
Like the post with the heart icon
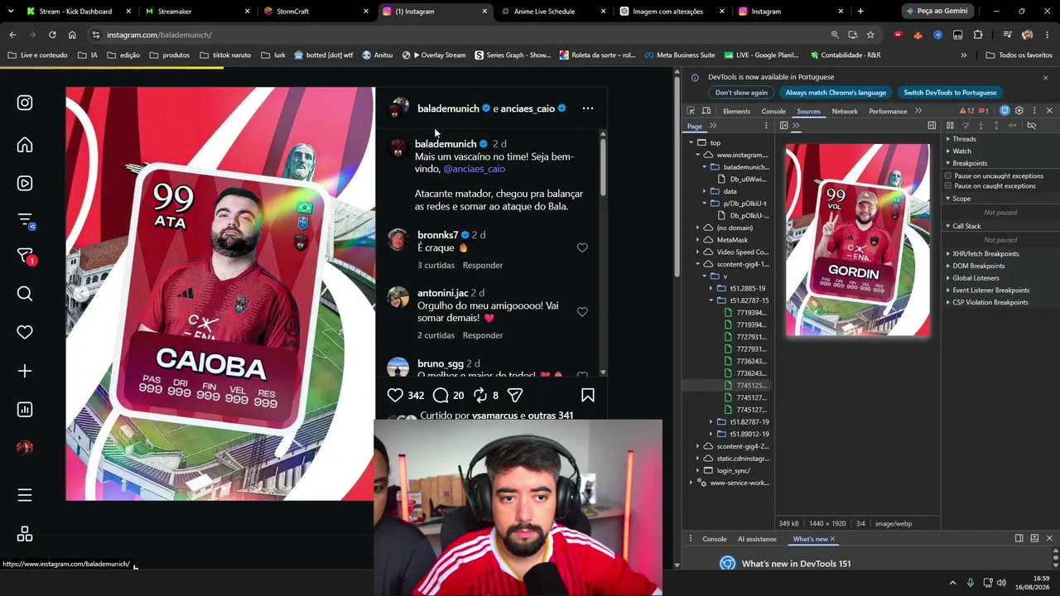coord(395,396)
